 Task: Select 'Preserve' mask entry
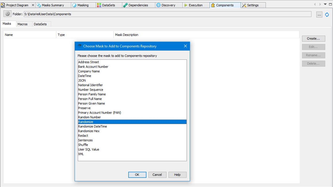pos(132,108)
